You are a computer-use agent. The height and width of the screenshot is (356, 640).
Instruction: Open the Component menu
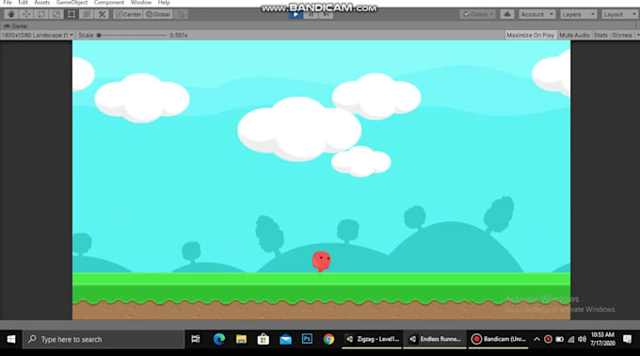click(x=109, y=3)
